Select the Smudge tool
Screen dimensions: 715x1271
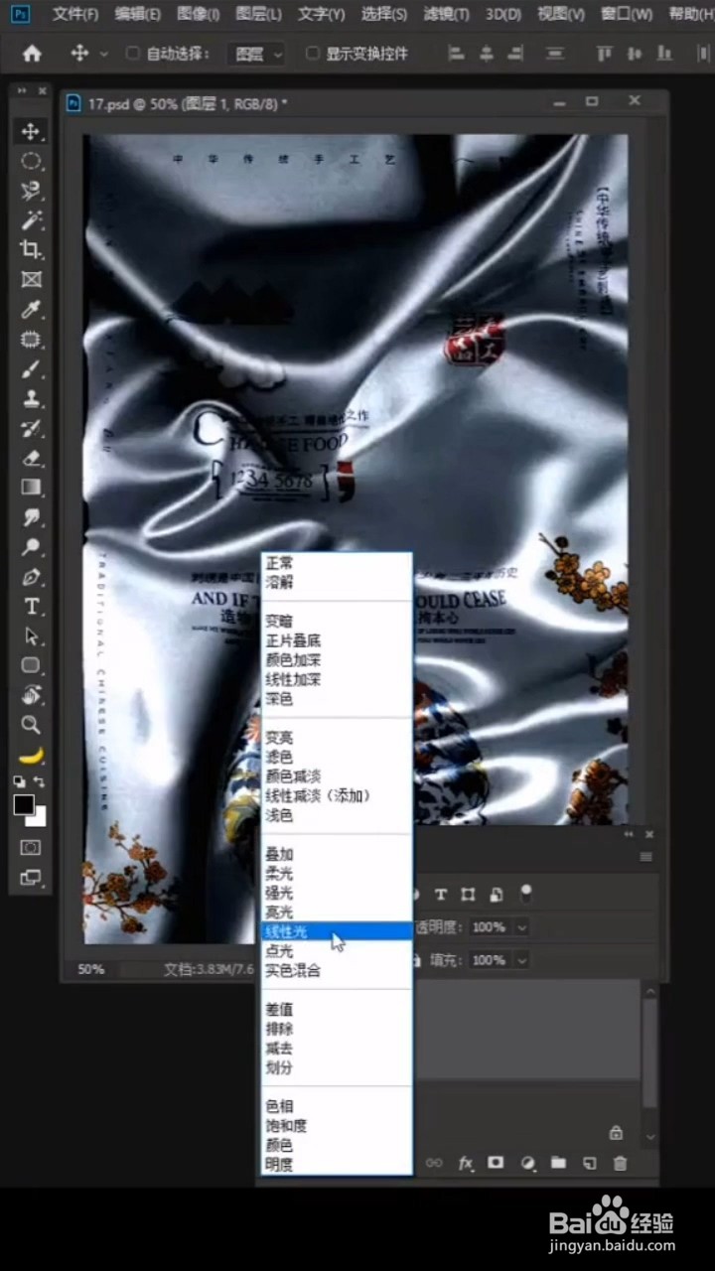click(x=32, y=517)
